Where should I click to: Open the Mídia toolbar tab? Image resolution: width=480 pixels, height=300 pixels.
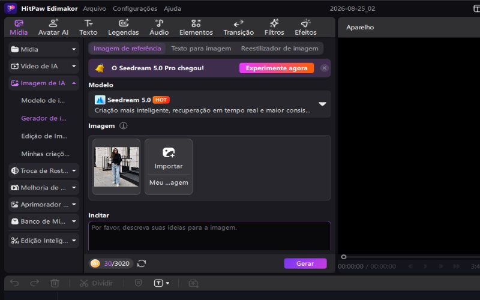(x=19, y=27)
